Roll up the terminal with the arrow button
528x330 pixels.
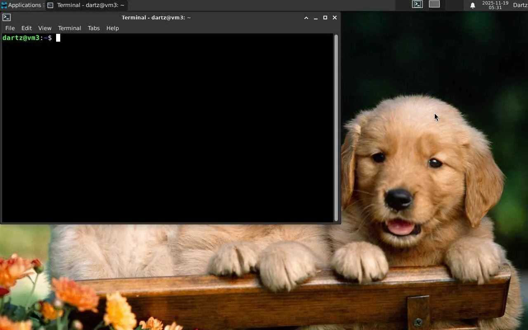point(306,18)
